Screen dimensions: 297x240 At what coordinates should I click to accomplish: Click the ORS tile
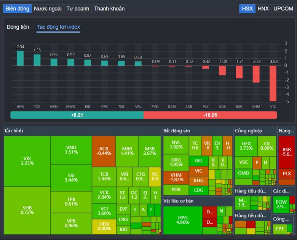click(123, 220)
